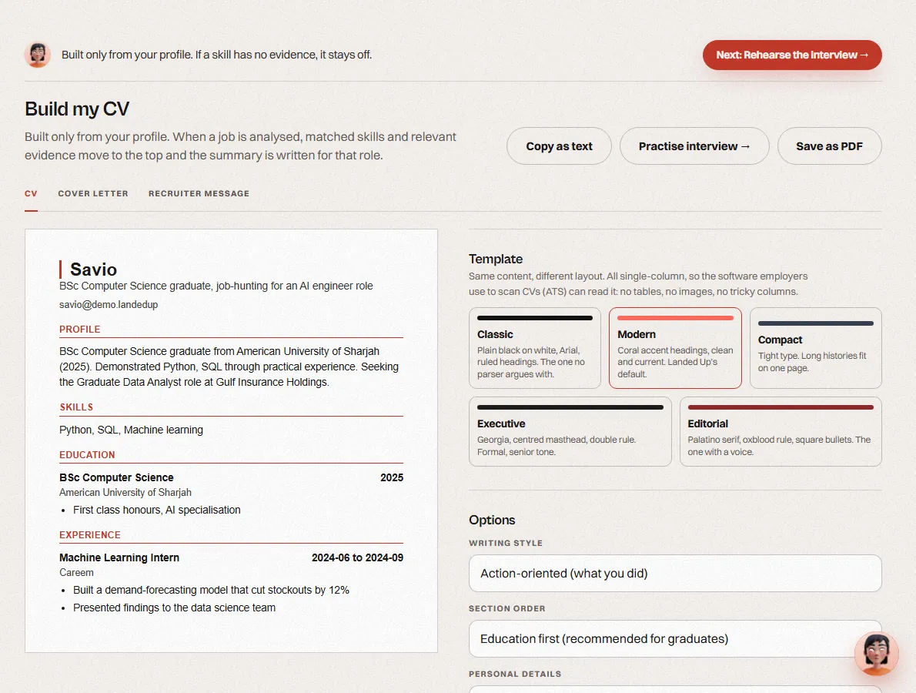This screenshot has width=916, height=693.
Task: Open the Section Order dropdown
Action: click(675, 638)
